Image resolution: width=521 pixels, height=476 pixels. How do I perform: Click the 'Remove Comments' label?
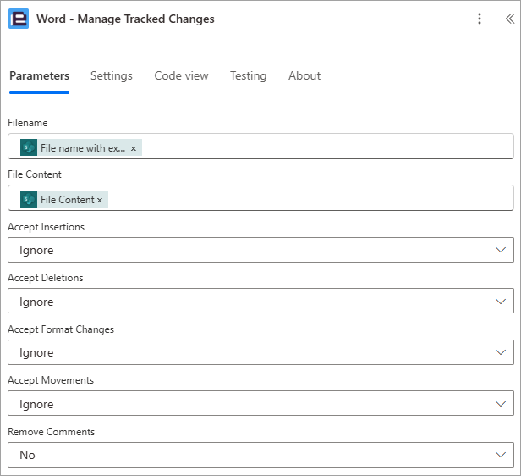click(x=51, y=432)
